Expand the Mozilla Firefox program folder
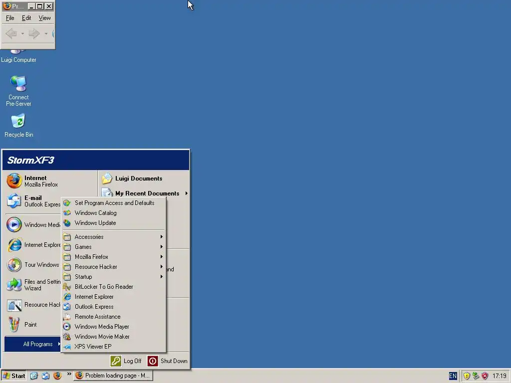The width and height of the screenshot is (511, 383). 113,257
